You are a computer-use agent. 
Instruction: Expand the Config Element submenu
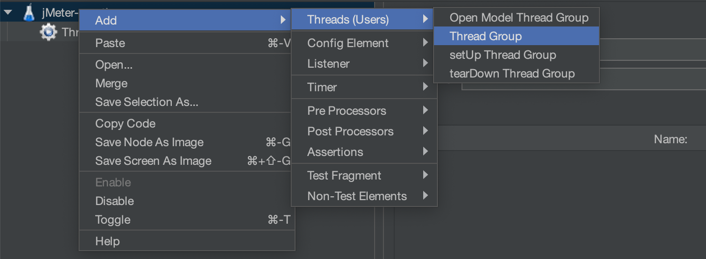[348, 43]
